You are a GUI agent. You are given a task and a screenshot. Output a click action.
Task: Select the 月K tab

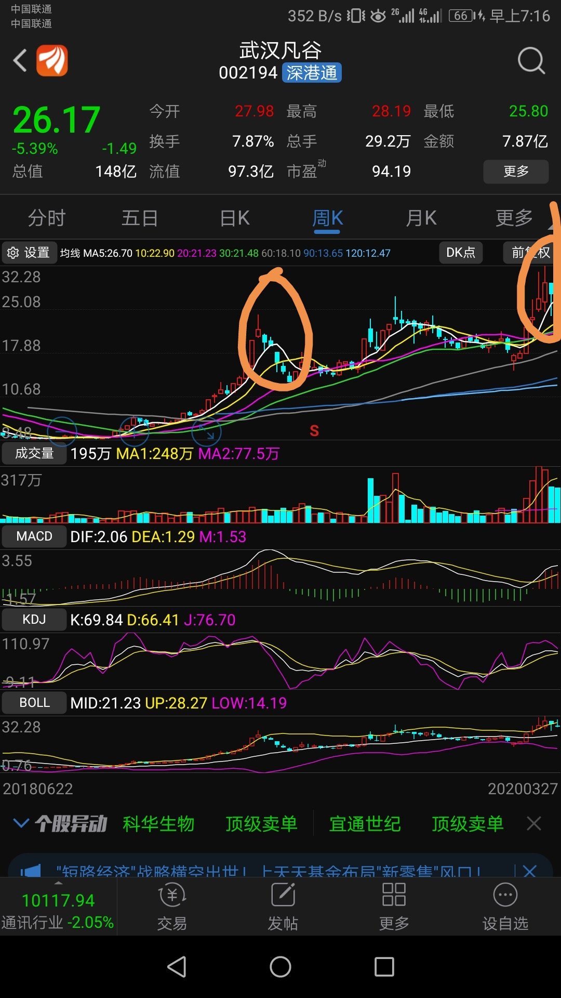coord(421,218)
